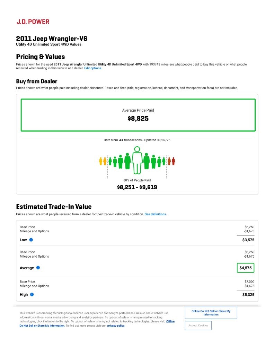Open the See definitions link
The image size is (274, 355).
pos(156,214)
